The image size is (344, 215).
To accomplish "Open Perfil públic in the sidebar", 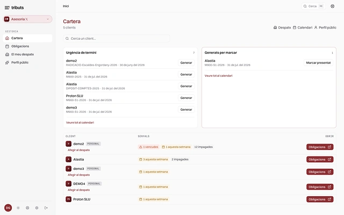I will (x=27, y=62).
